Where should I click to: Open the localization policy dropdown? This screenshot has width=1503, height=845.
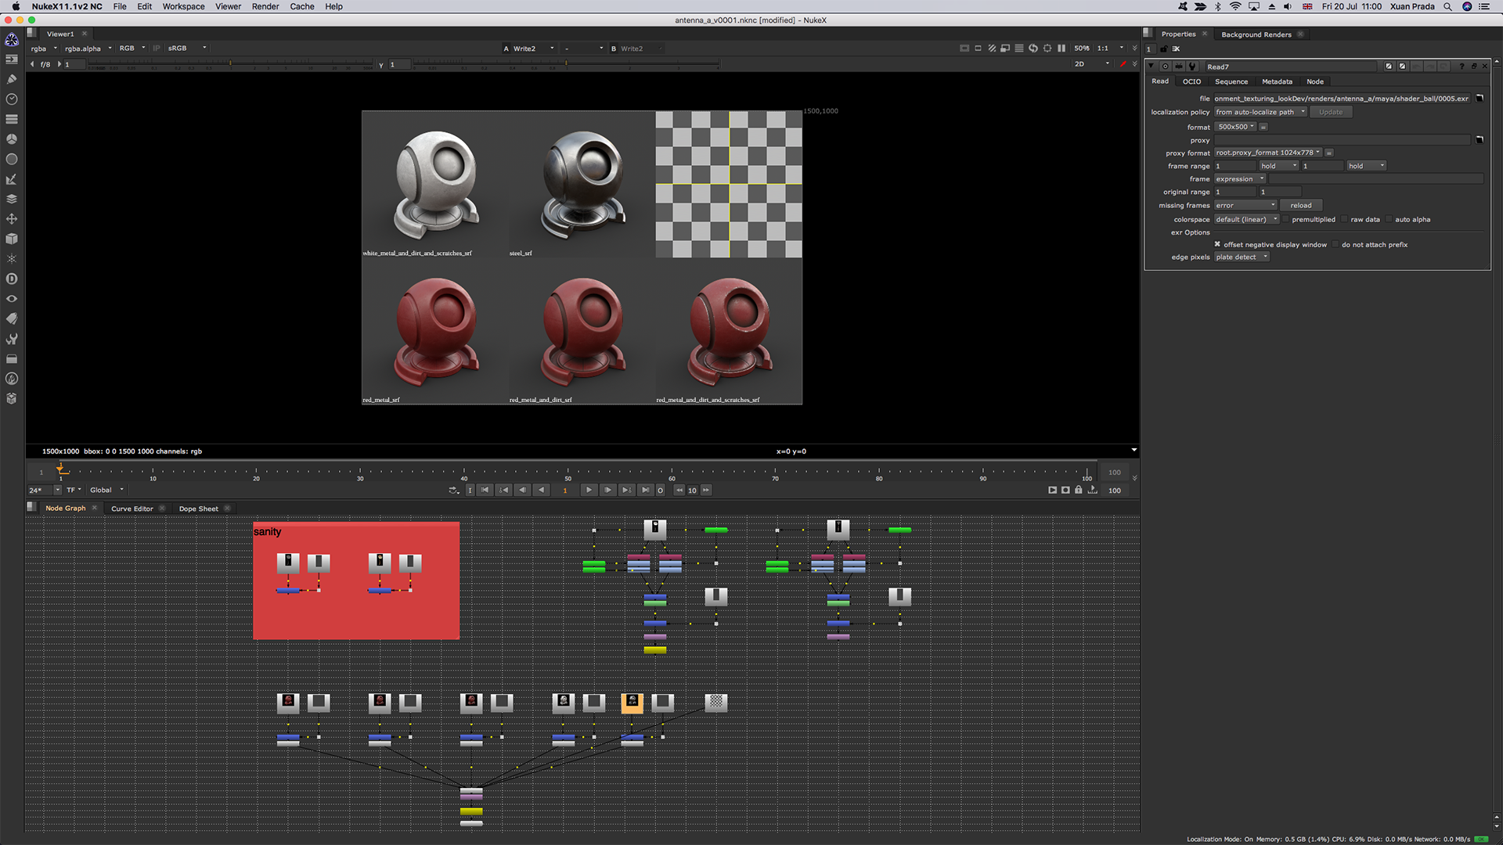[1260, 113]
